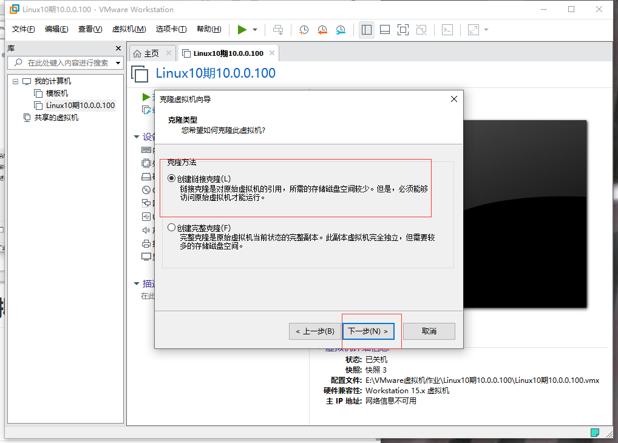This screenshot has height=443, width=618.
Task: Toggle the thumbnail bar view icon
Action: tap(385, 30)
